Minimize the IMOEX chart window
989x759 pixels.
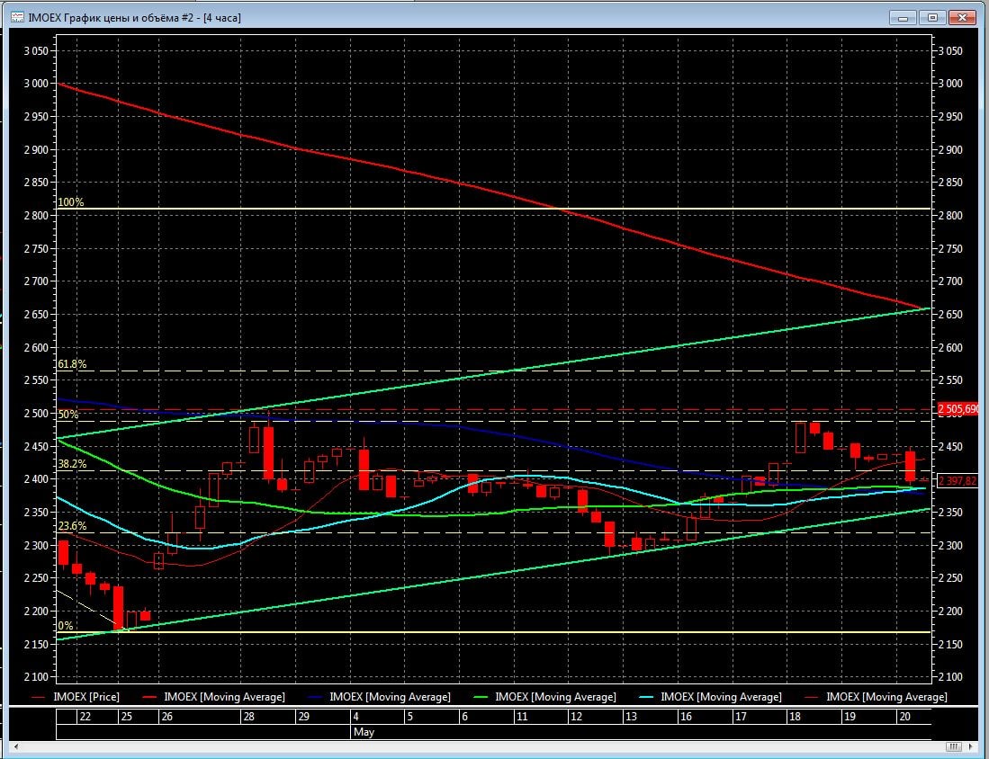point(903,18)
